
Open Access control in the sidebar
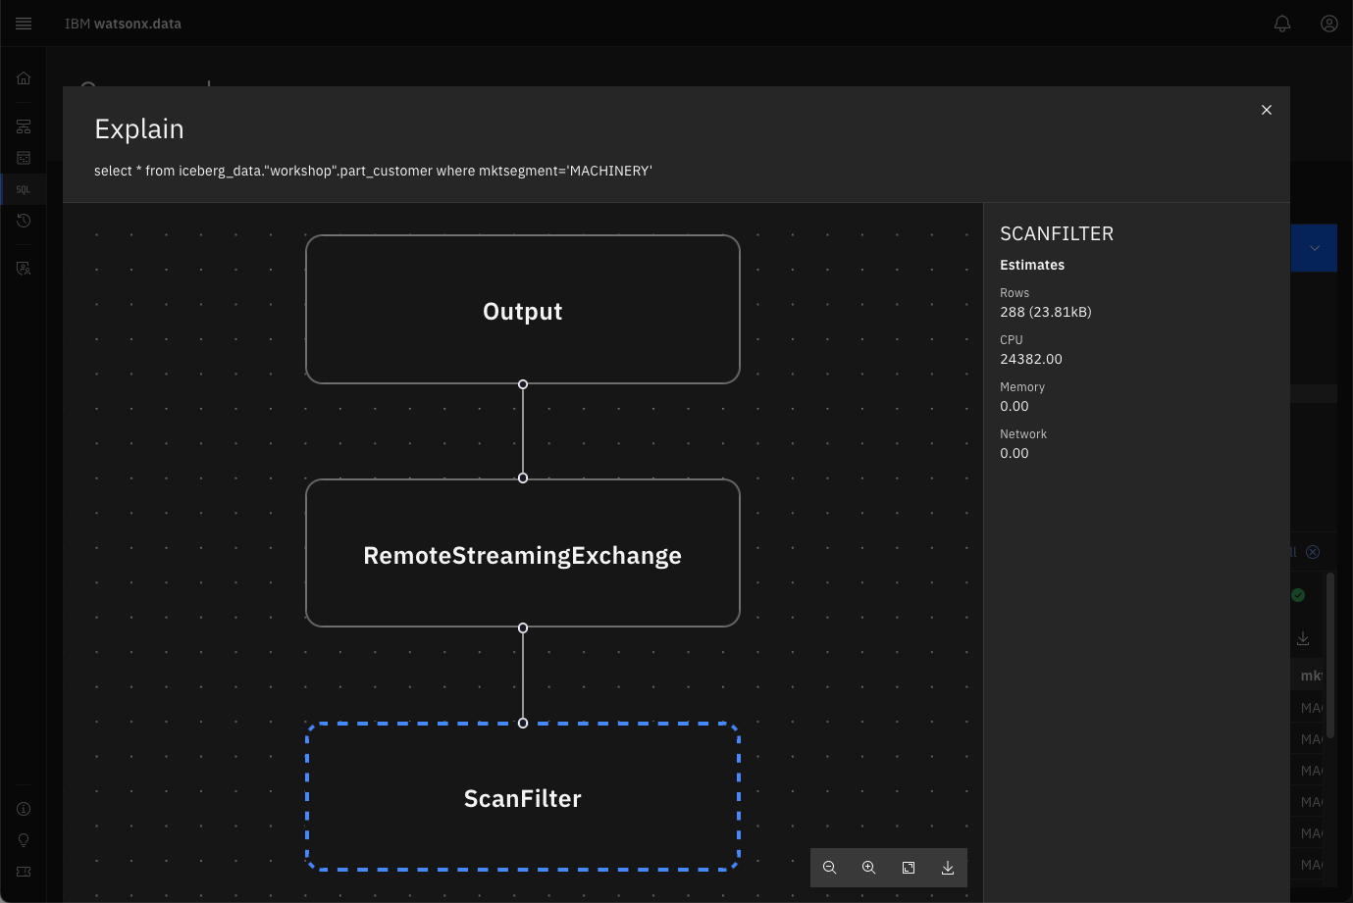(x=24, y=268)
